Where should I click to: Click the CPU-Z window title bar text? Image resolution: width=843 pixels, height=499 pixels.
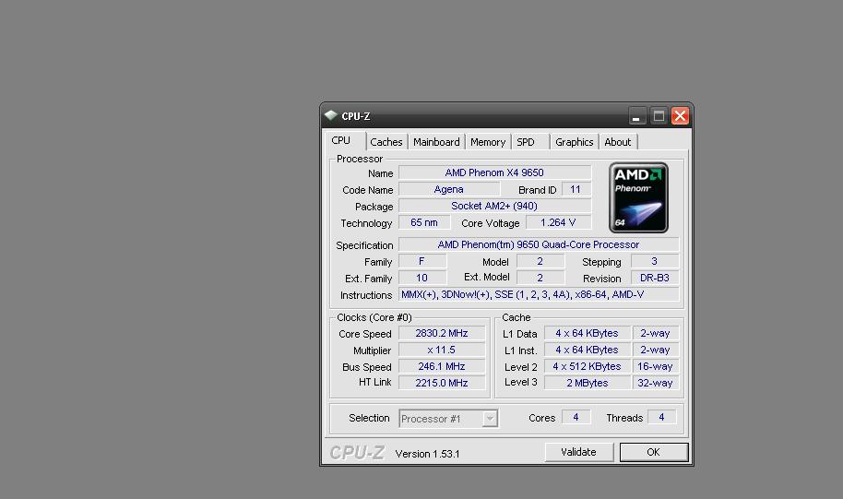pos(356,116)
